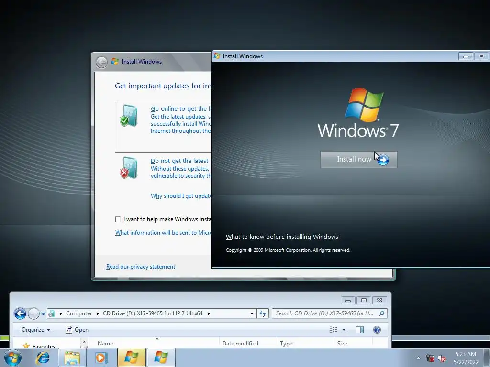Open the view options dropdown arrow
The image size is (490, 367).
tap(344, 330)
